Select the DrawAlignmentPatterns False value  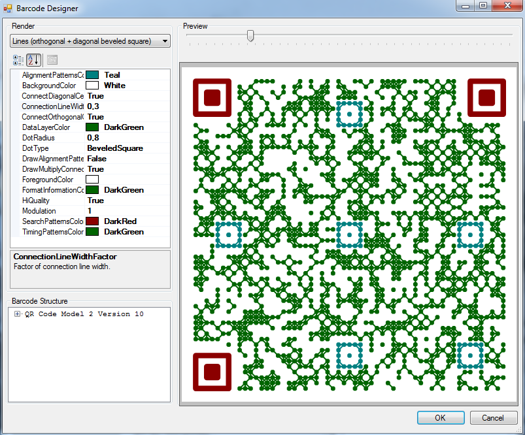click(x=97, y=159)
